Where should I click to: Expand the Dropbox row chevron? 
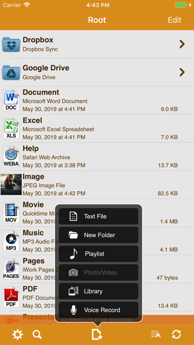pos(182,44)
